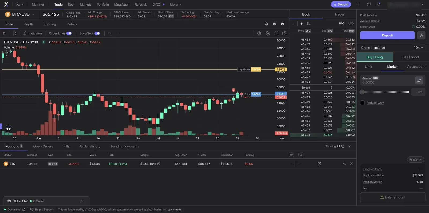Select Isolated margin mode

pos(379,48)
